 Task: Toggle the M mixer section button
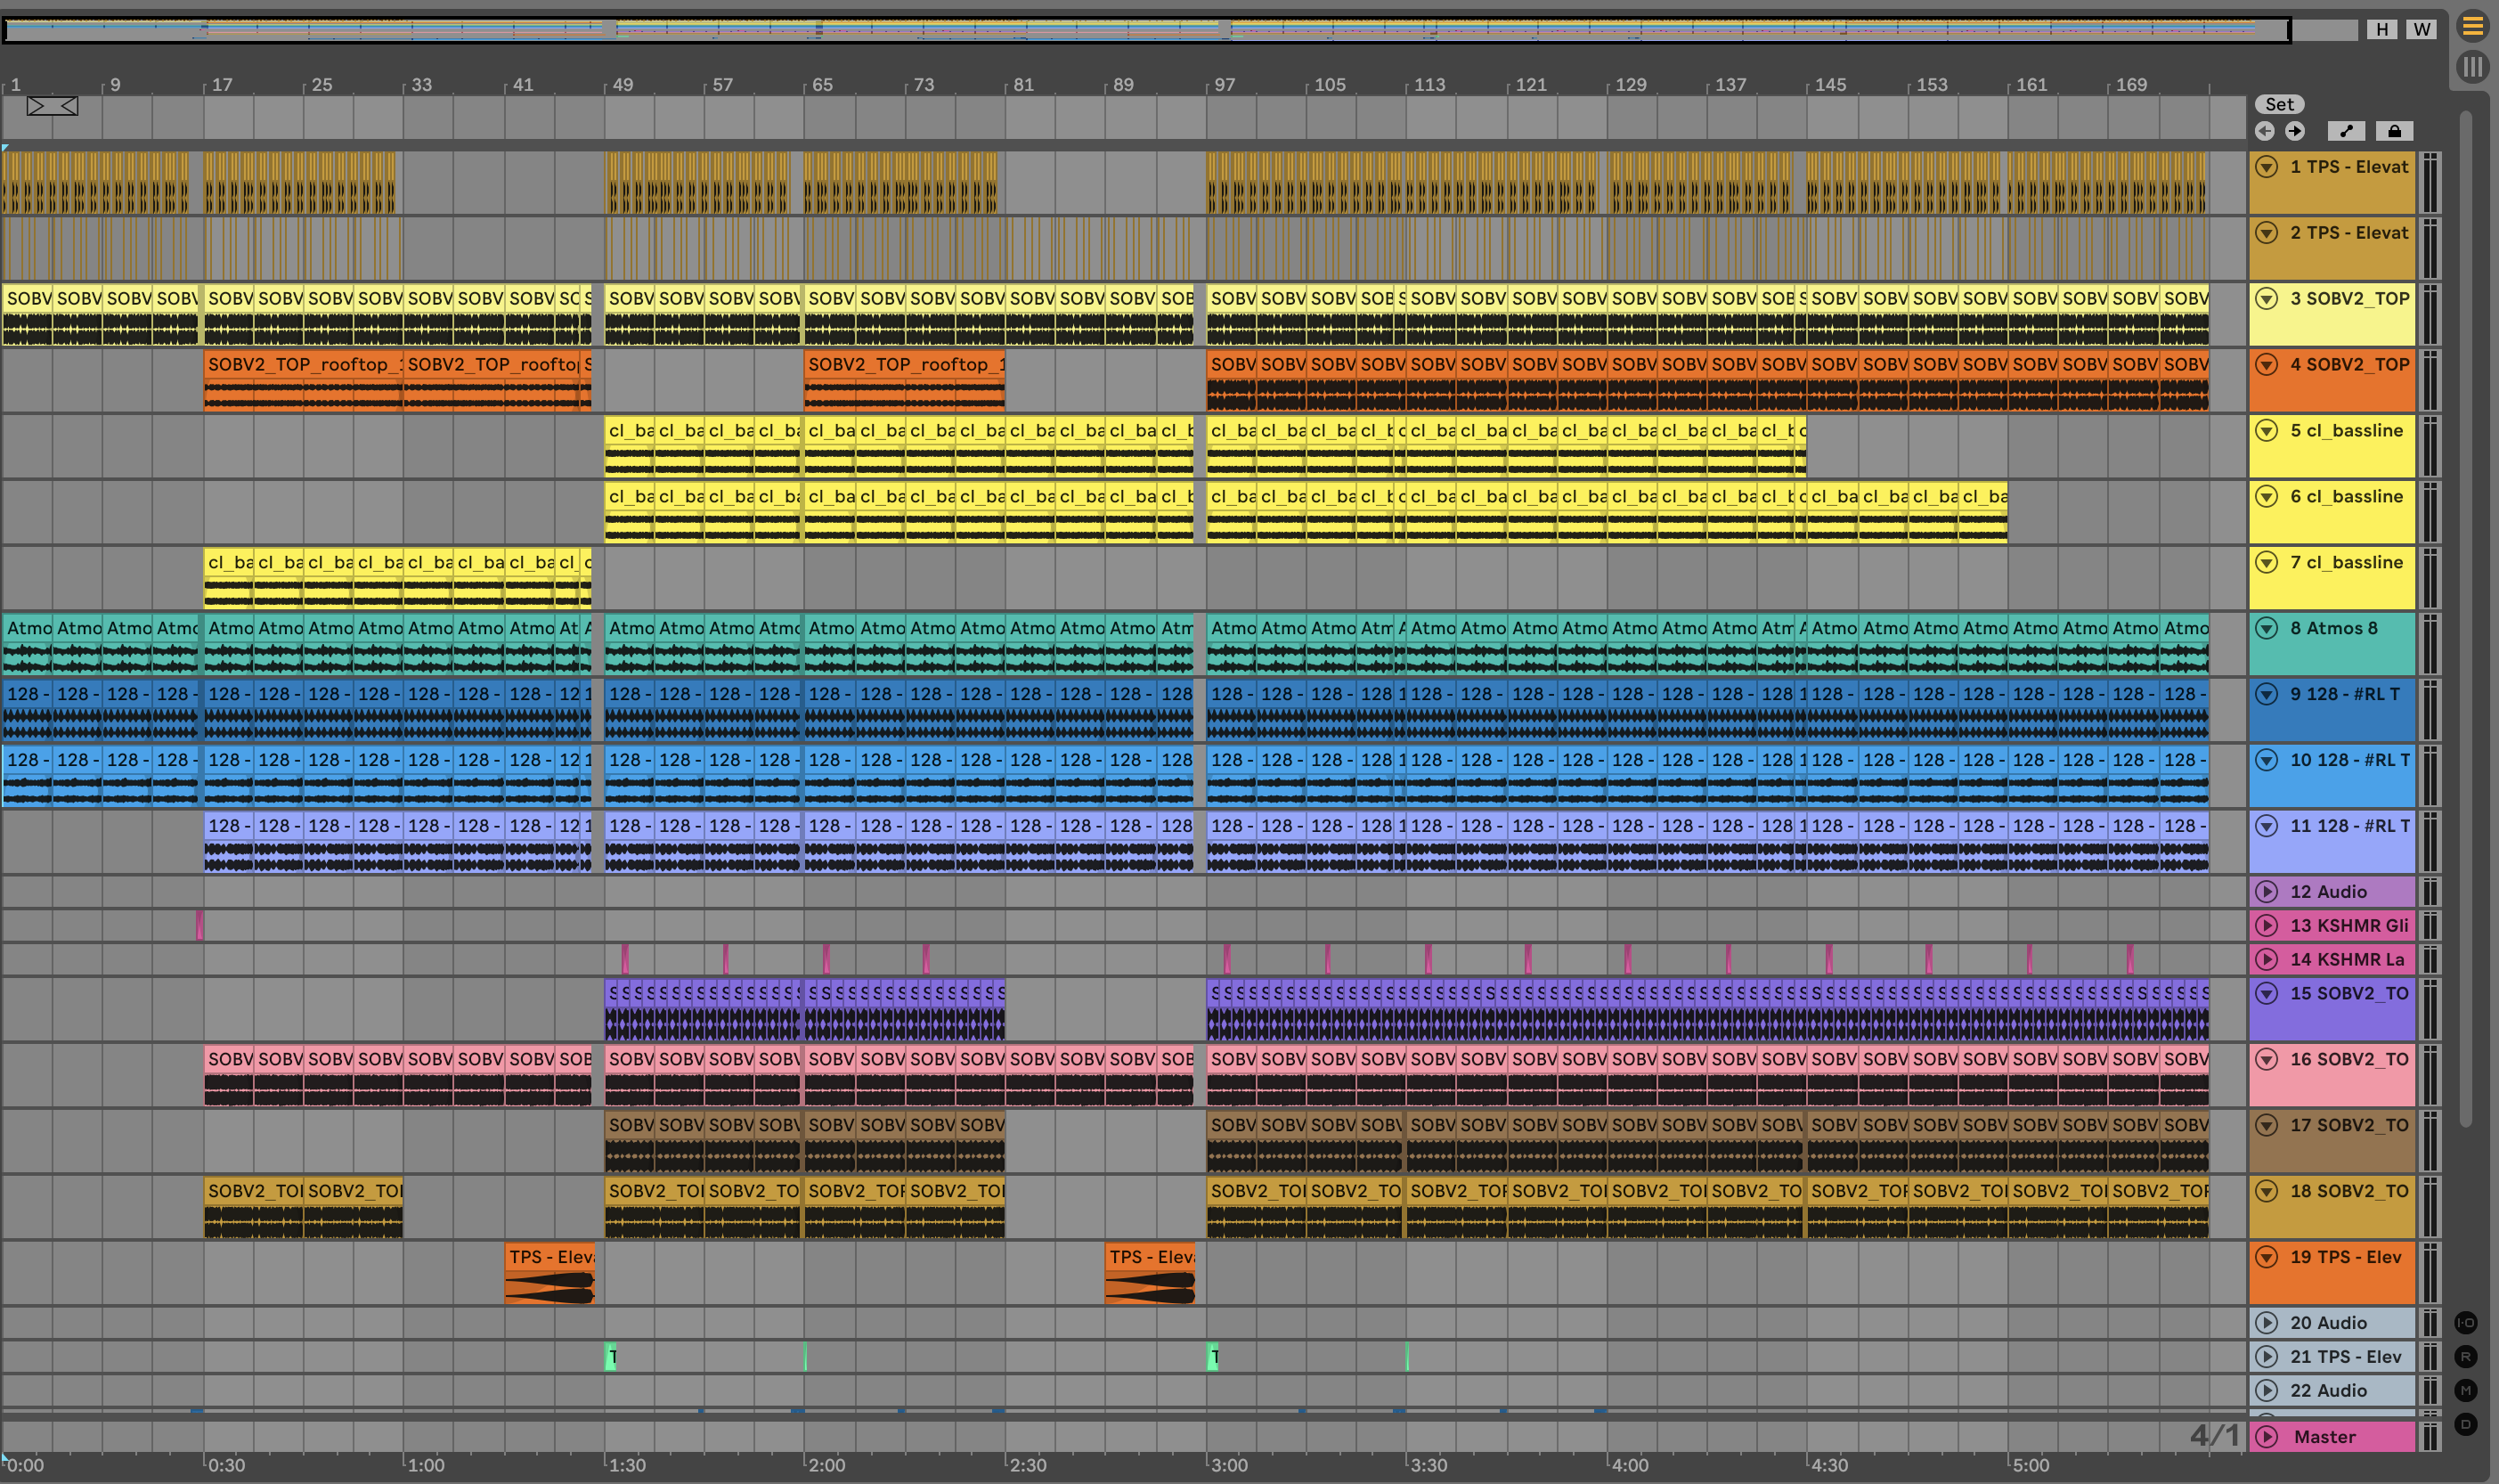click(2466, 1390)
